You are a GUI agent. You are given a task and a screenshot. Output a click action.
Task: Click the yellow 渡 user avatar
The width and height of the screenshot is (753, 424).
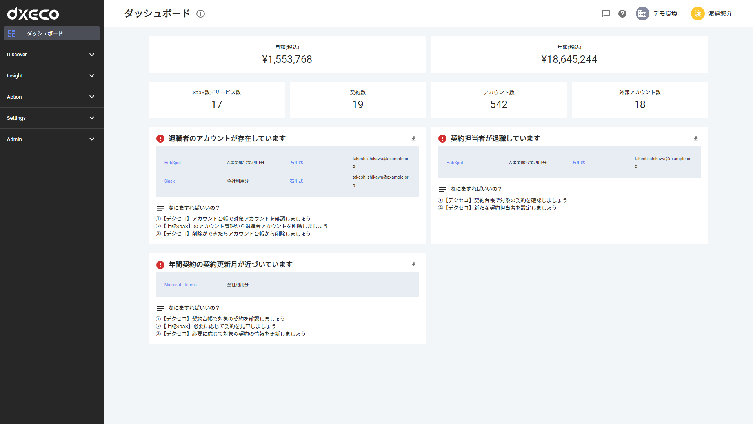click(x=698, y=14)
